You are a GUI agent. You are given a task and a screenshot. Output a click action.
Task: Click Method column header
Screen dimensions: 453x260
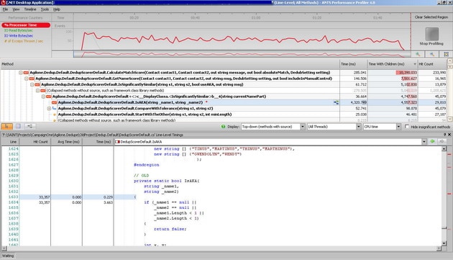pyautogui.click(x=170, y=64)
